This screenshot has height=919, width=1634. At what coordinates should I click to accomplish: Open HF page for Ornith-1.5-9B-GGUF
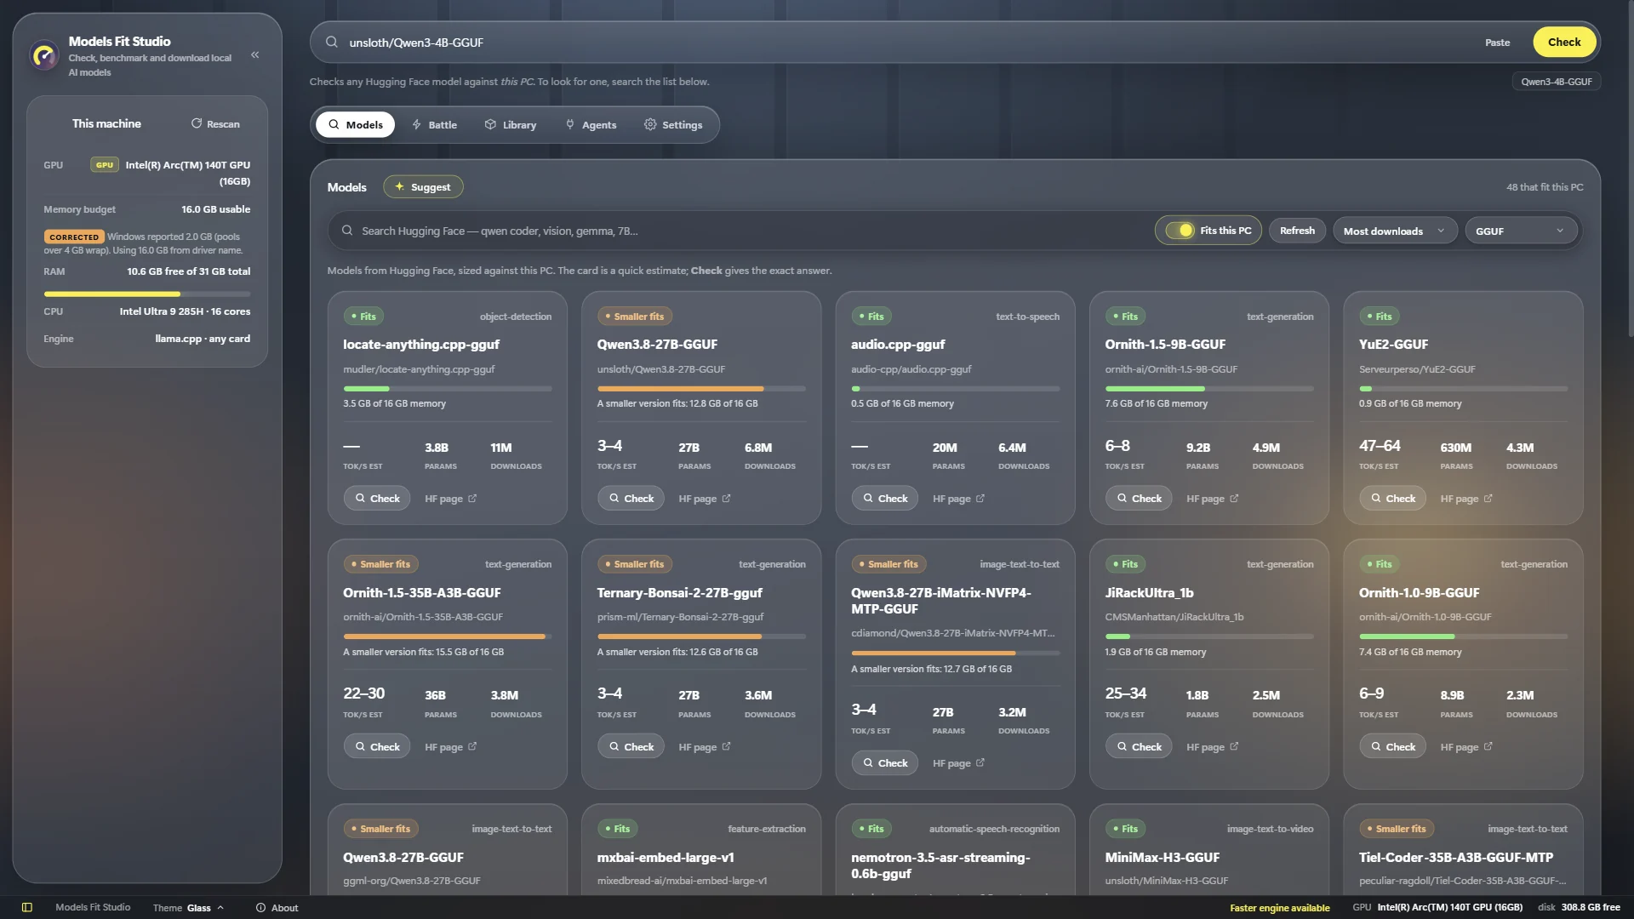pyautogui.click(x=1212, y=499)
